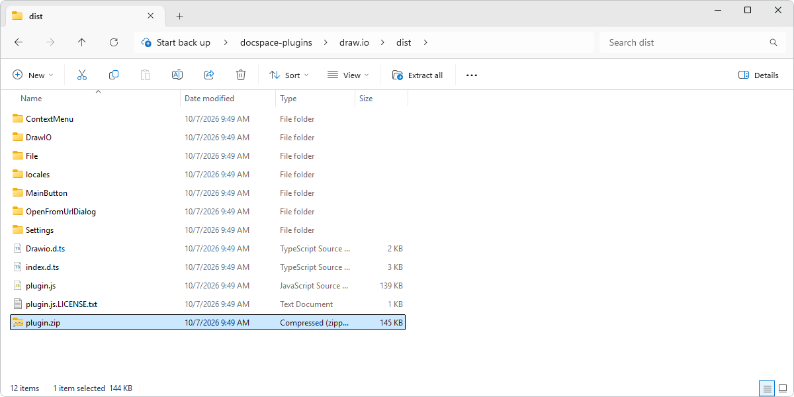Viewport: 794px width, 397px height.
Task: Click the Delete trash icon
Action: [x=241, y=75]
